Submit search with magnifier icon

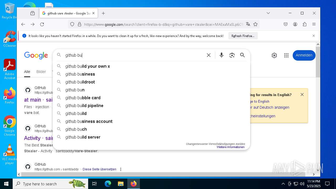click(x=243, y=55)
